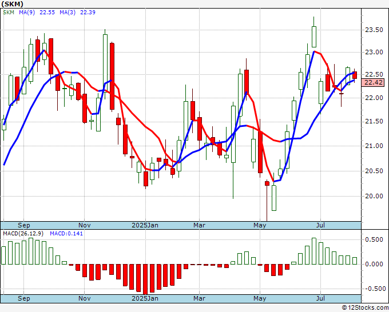This screenshot has width=389, height=312.
Task: Click the 23.50 price axis label
Action: point(374,30)
